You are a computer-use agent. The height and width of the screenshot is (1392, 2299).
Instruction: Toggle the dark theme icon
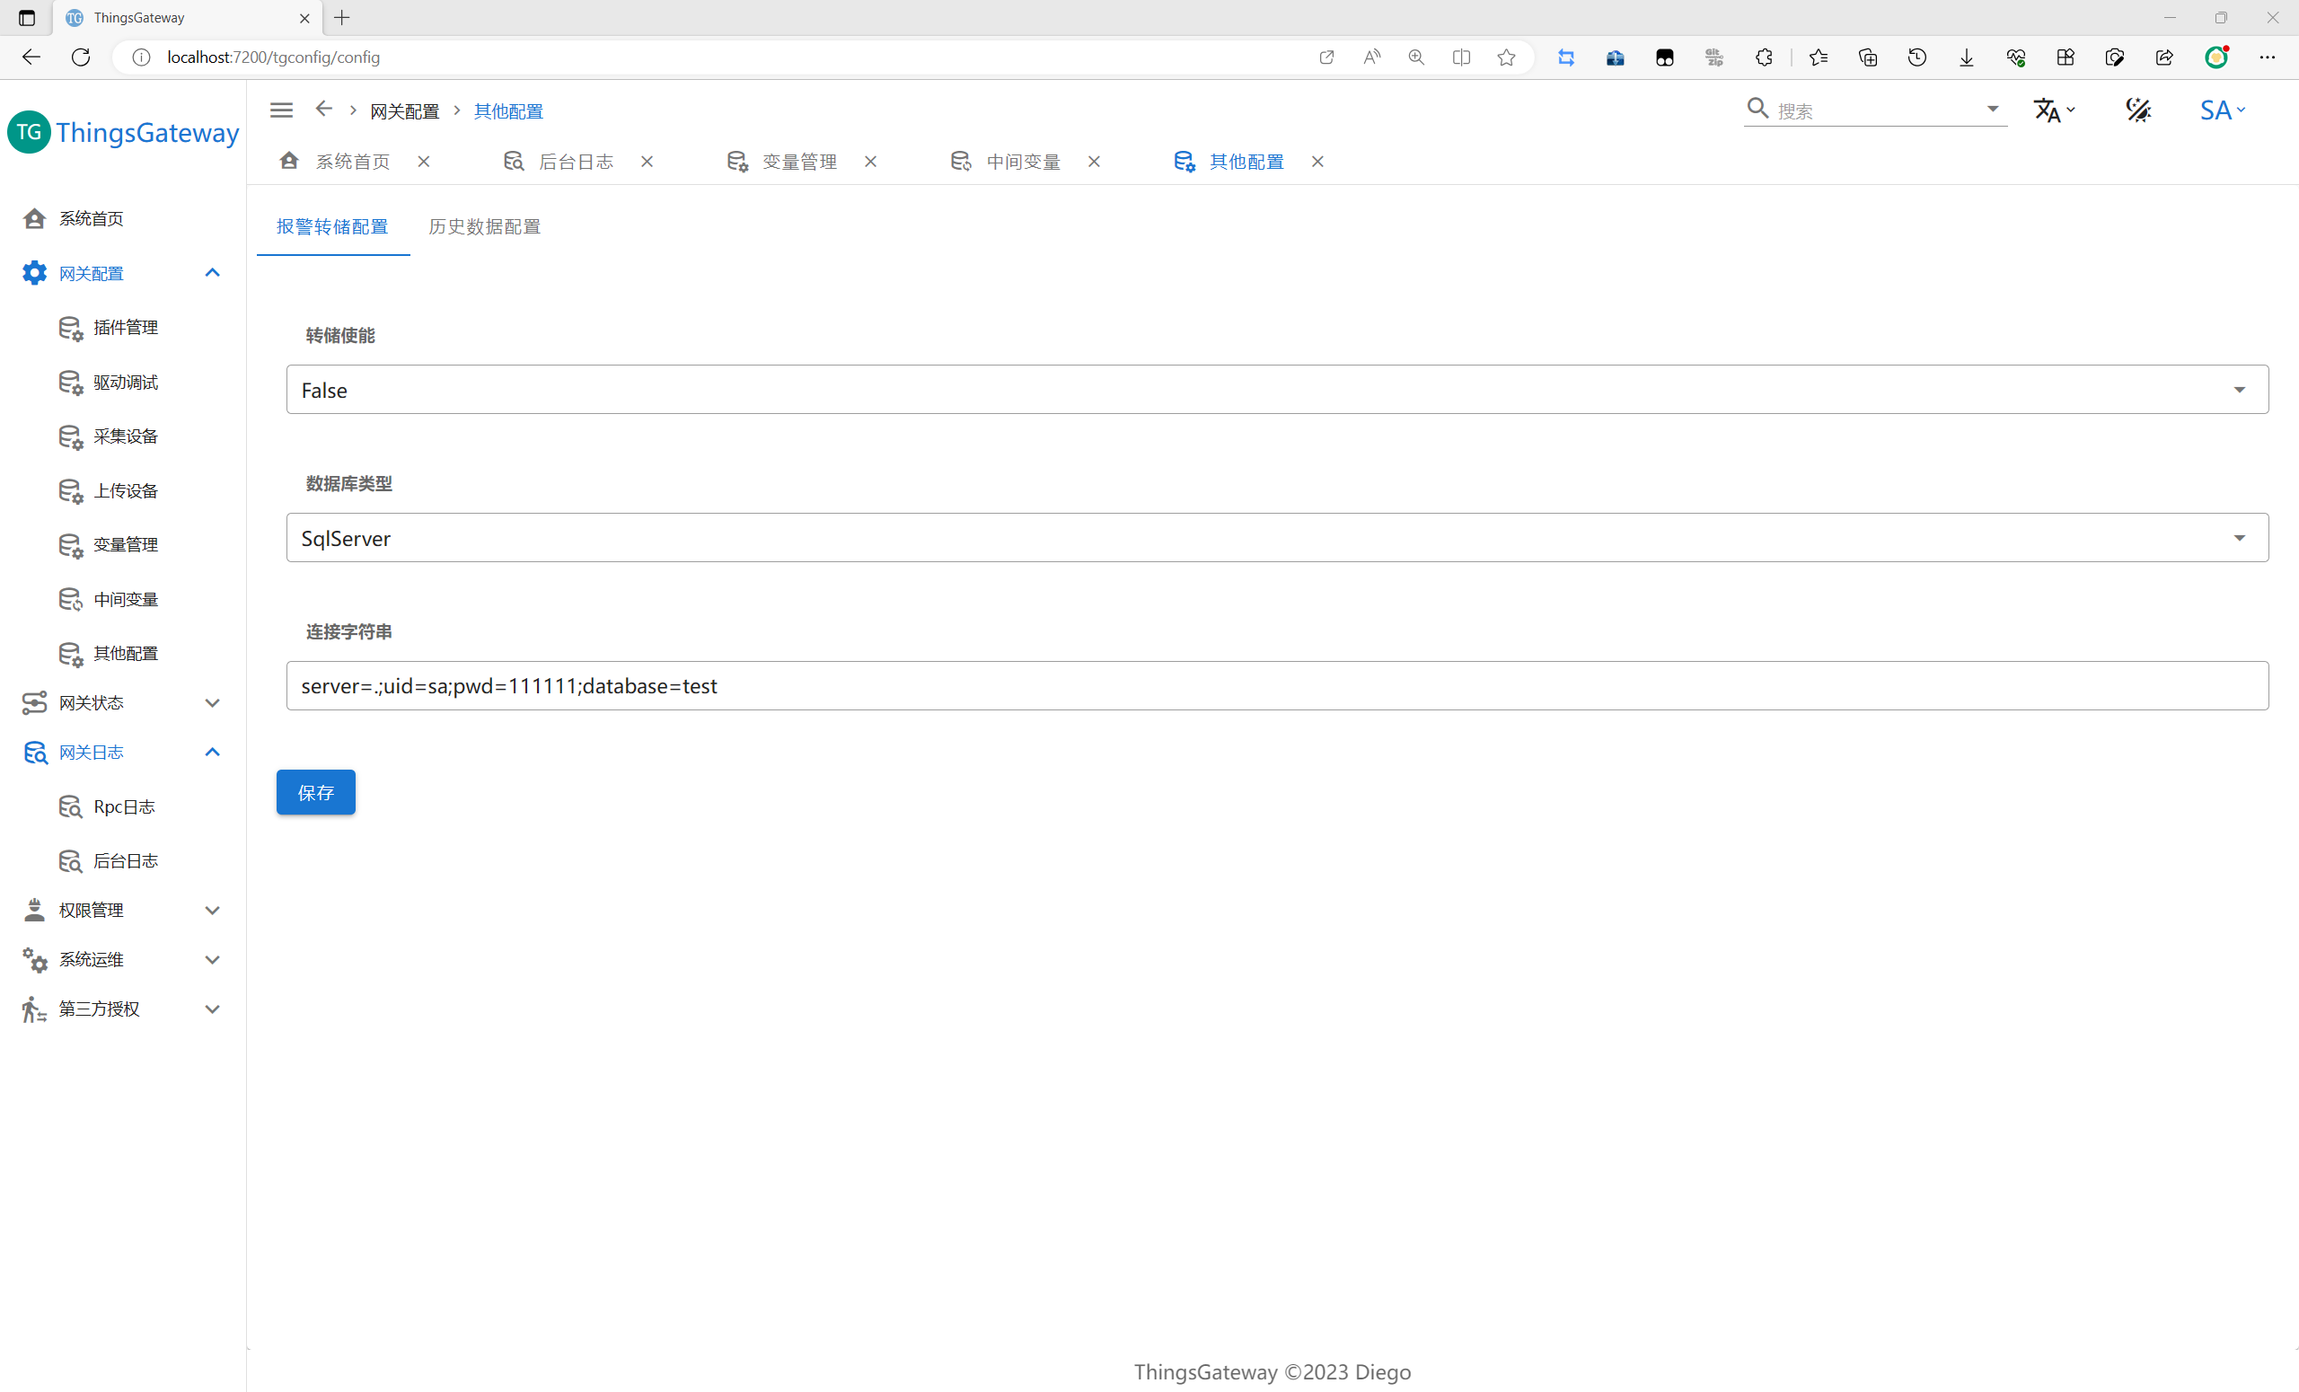(x=2137, y=110)
